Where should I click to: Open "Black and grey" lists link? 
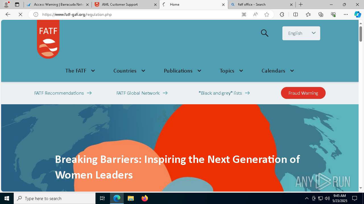(224, 93)
